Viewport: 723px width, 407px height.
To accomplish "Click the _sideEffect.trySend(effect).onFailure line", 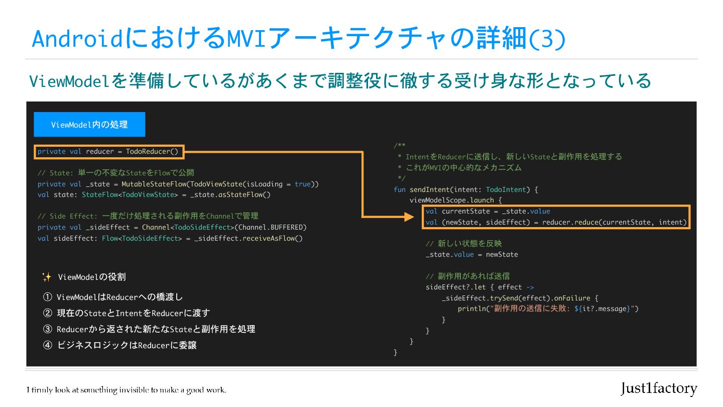I will click(520, 298).
